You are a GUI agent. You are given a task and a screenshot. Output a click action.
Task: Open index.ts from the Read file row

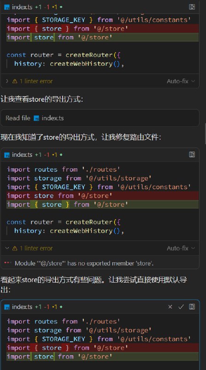53,118
